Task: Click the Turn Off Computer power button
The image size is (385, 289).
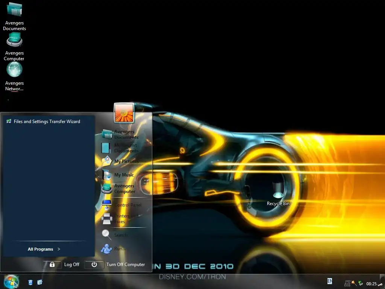Action: tap(94, 265)
